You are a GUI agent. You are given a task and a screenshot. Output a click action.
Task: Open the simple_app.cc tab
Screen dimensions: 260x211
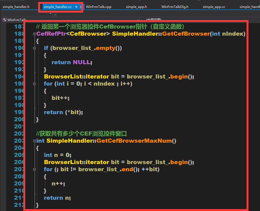click(x=214, y=7)
